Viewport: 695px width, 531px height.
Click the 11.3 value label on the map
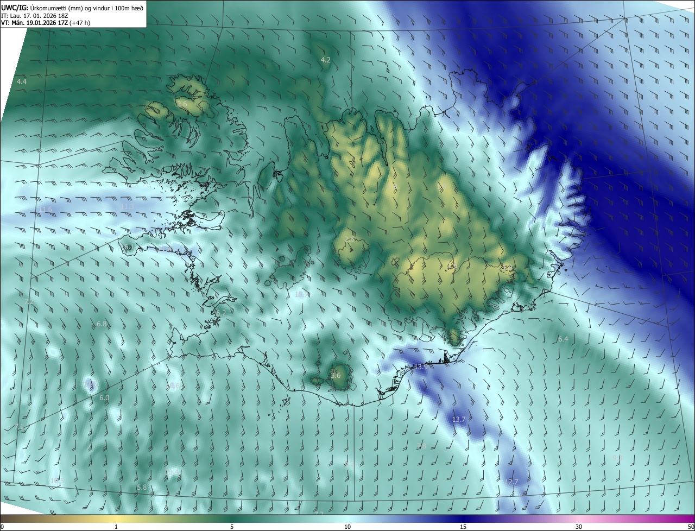(127, 207)
